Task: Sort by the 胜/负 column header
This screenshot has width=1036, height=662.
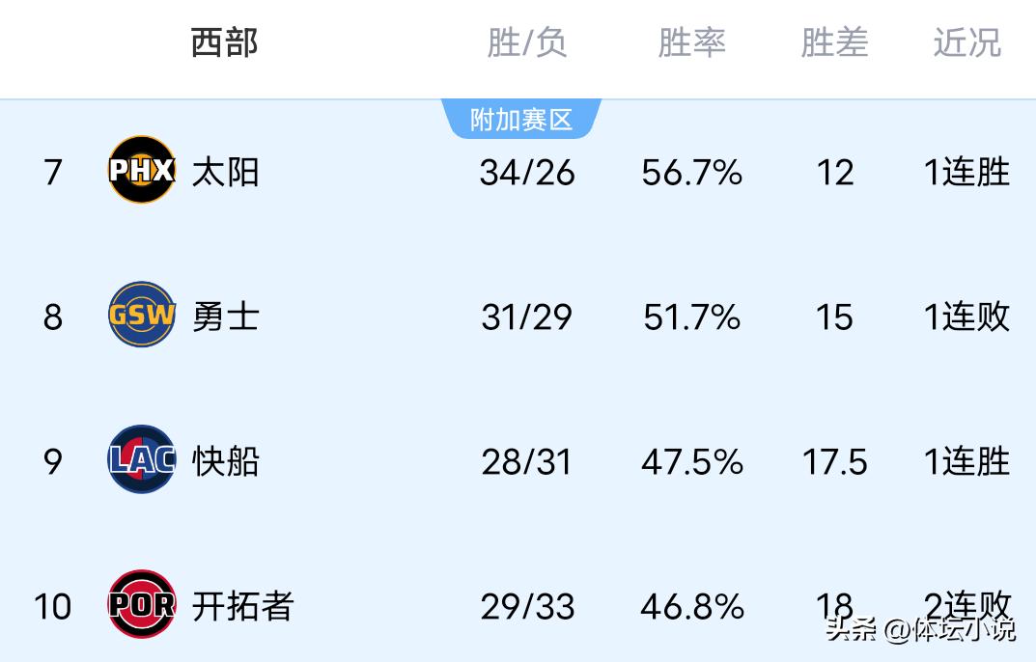Action: click(526, 43)
